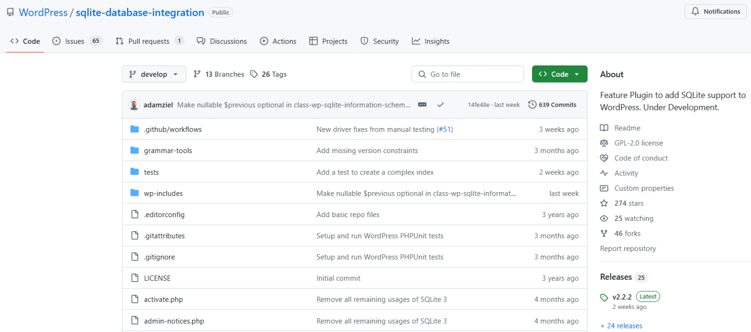The width and height of the screenshot is (751, 332).
Task: Click the WordPress organization avatar icon
Action: (10, 12)
